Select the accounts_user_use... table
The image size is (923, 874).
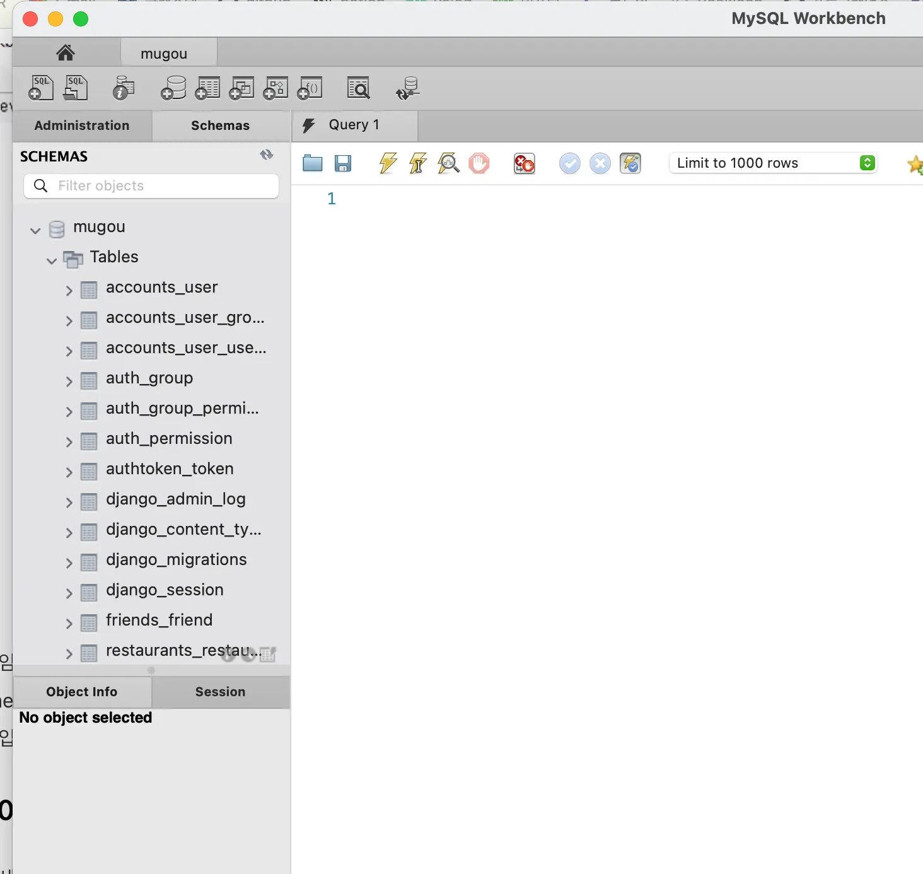186,347
